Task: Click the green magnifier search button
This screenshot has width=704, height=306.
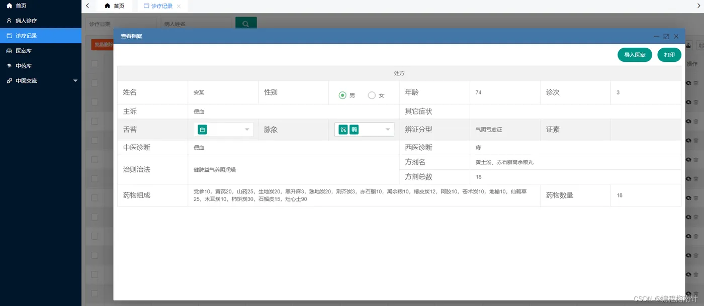Action: point(246,24)
